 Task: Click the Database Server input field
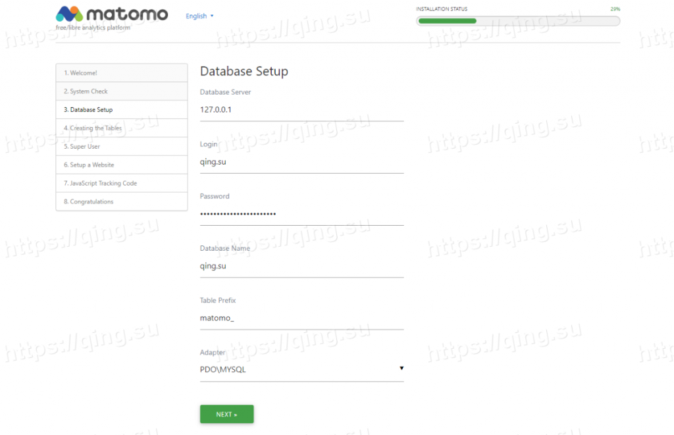tap(301, 110)
